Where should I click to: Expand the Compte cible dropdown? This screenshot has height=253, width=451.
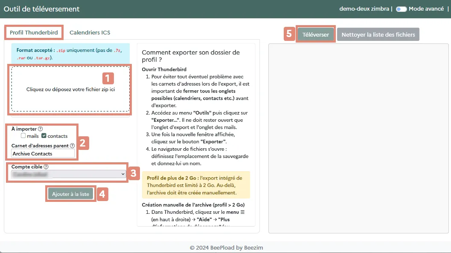[69, 174]
